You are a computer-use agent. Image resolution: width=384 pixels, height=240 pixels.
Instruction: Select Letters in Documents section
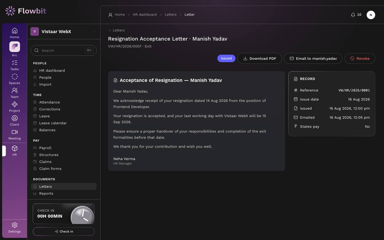(x=64, y=186)
